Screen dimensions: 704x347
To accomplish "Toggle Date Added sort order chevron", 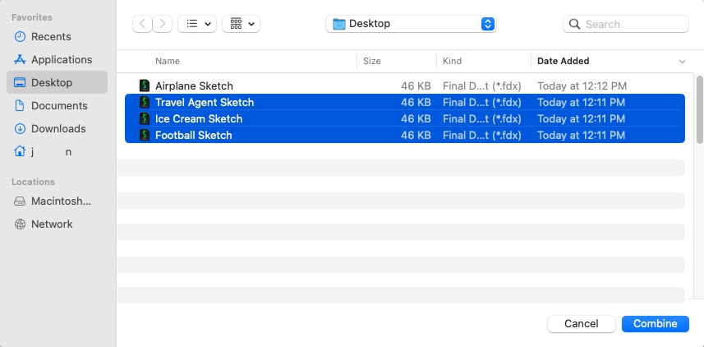I will (x=682, y=62).
